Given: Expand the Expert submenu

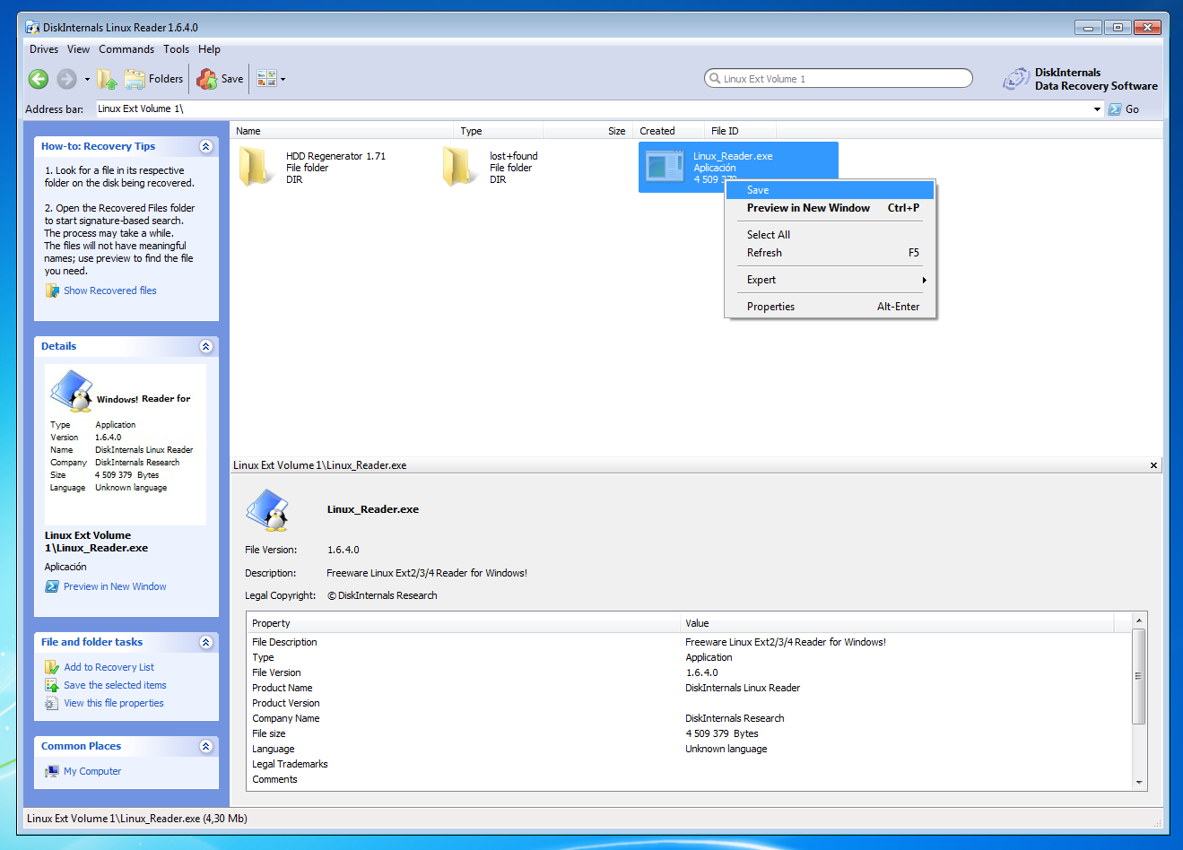Looking at the screenshot, I should click(830, 280).
